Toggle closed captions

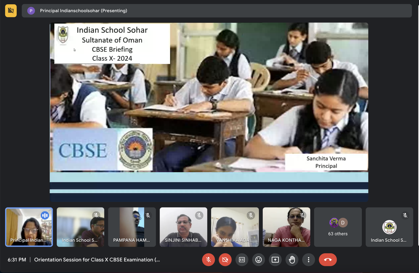242,260
